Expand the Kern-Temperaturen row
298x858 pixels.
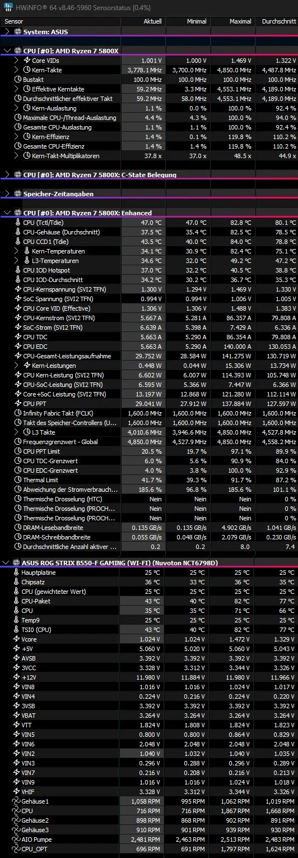(x=17, y=251)
